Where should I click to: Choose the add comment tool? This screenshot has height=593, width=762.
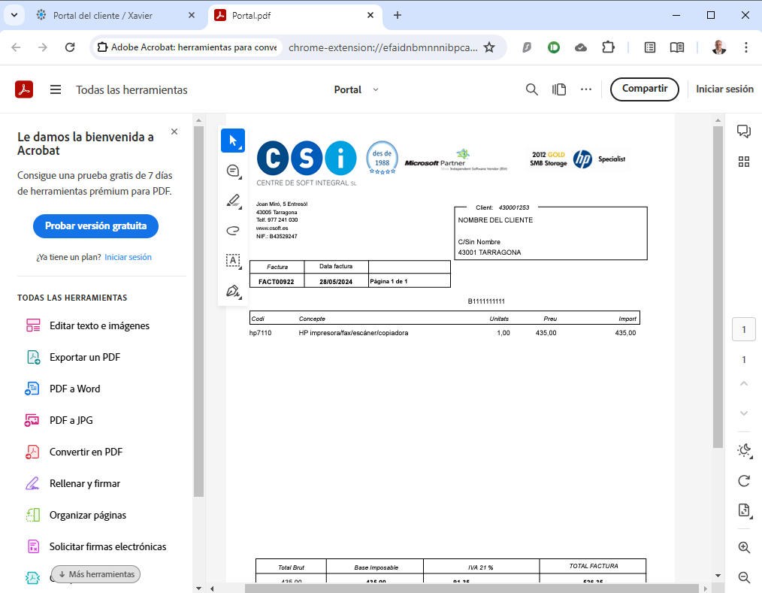click(233, 171)
